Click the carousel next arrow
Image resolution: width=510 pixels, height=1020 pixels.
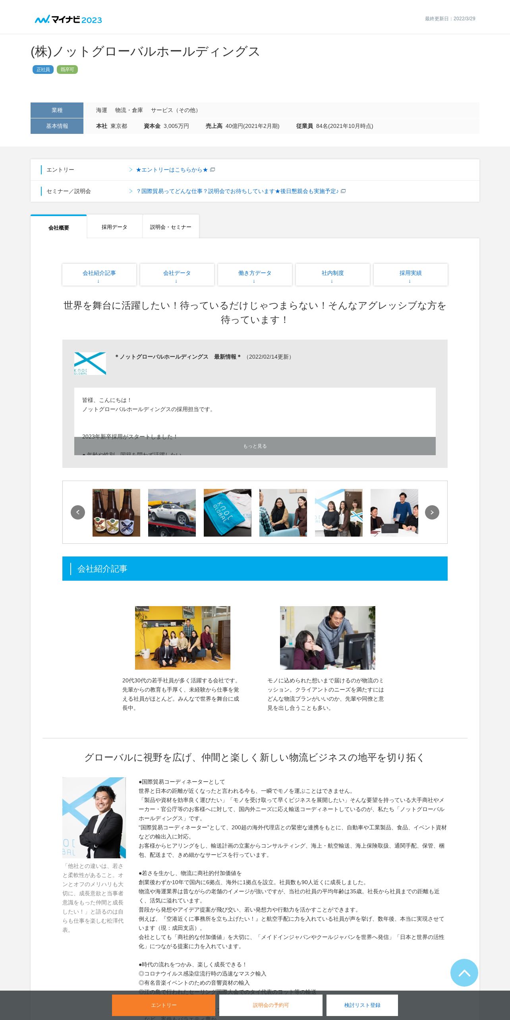point(432,512)
